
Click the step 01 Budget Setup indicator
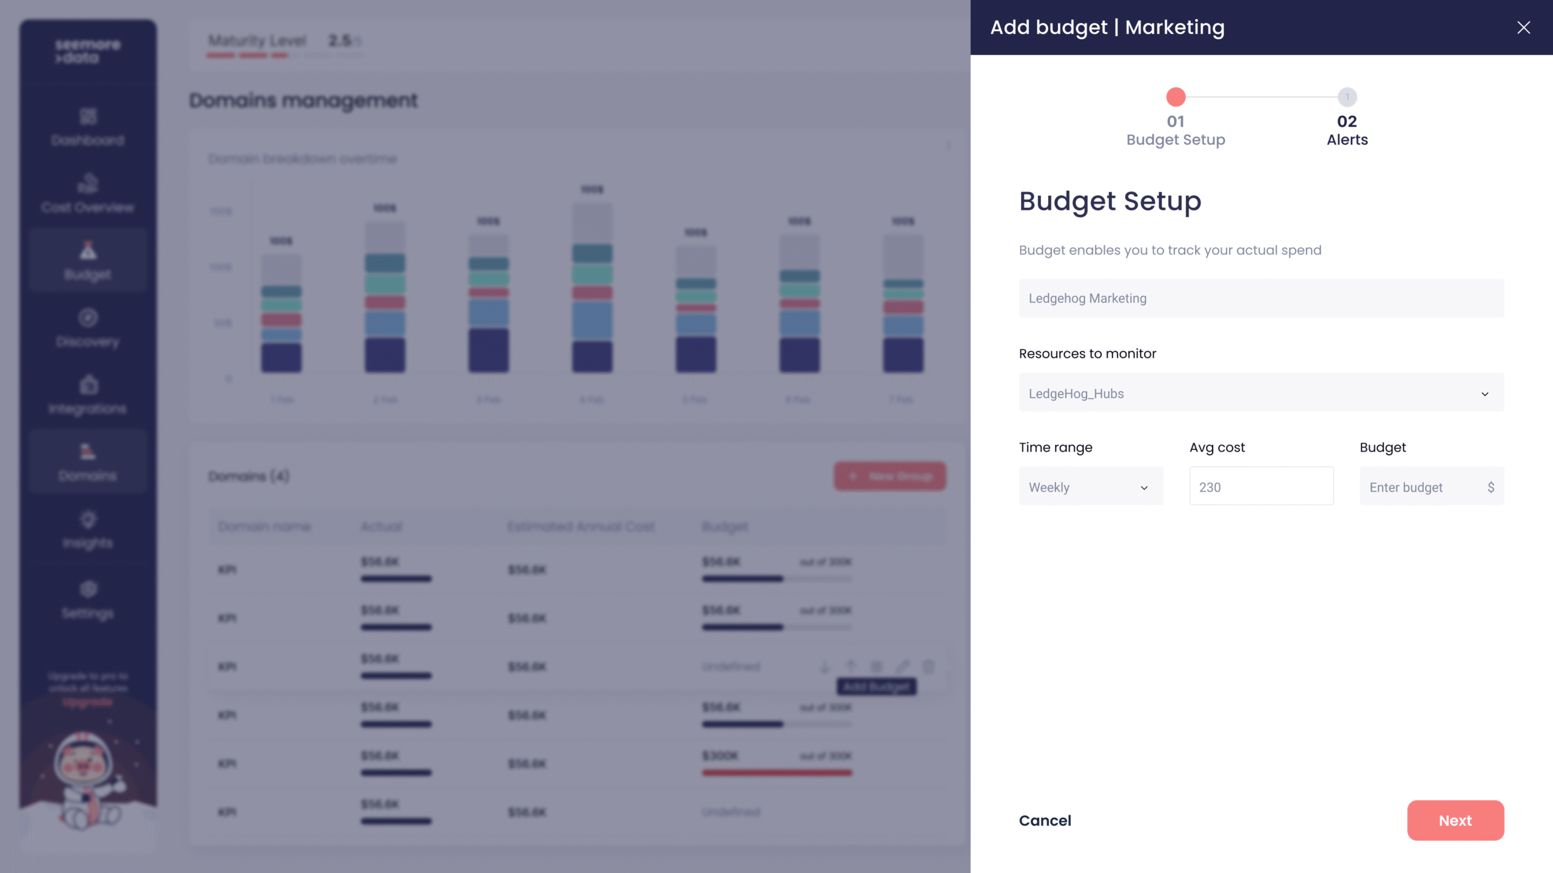click(x=1176, y=97)
